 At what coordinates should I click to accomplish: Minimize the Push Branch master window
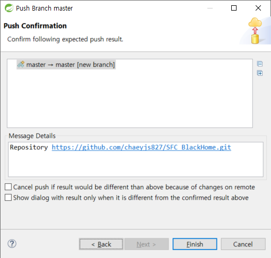tap(210, 8)
